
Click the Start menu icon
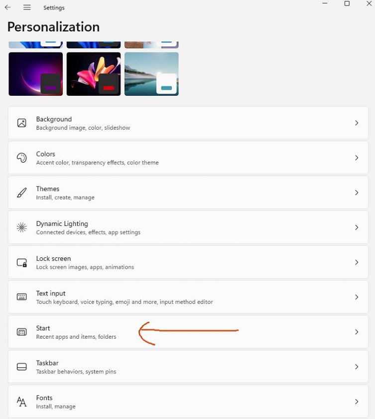point(21,332)
